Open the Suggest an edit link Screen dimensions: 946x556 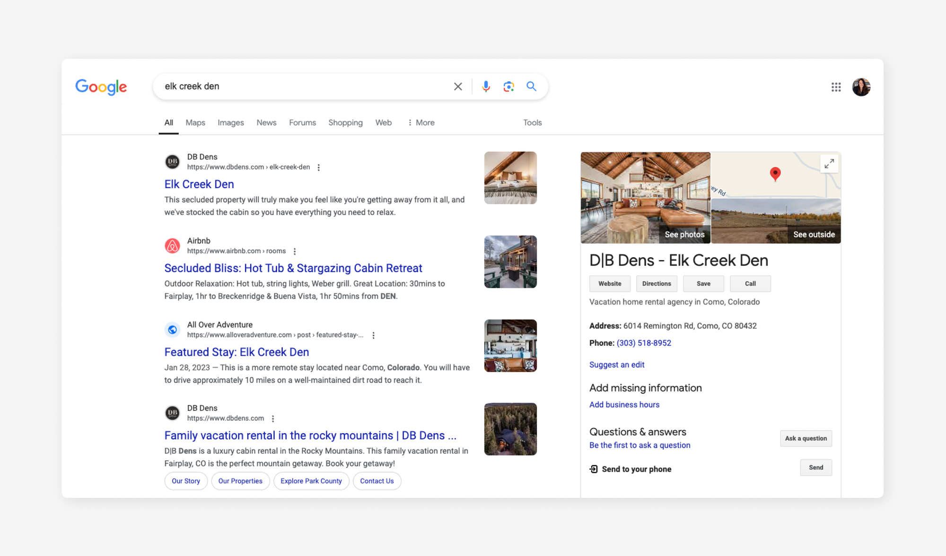tap(617, 365)
